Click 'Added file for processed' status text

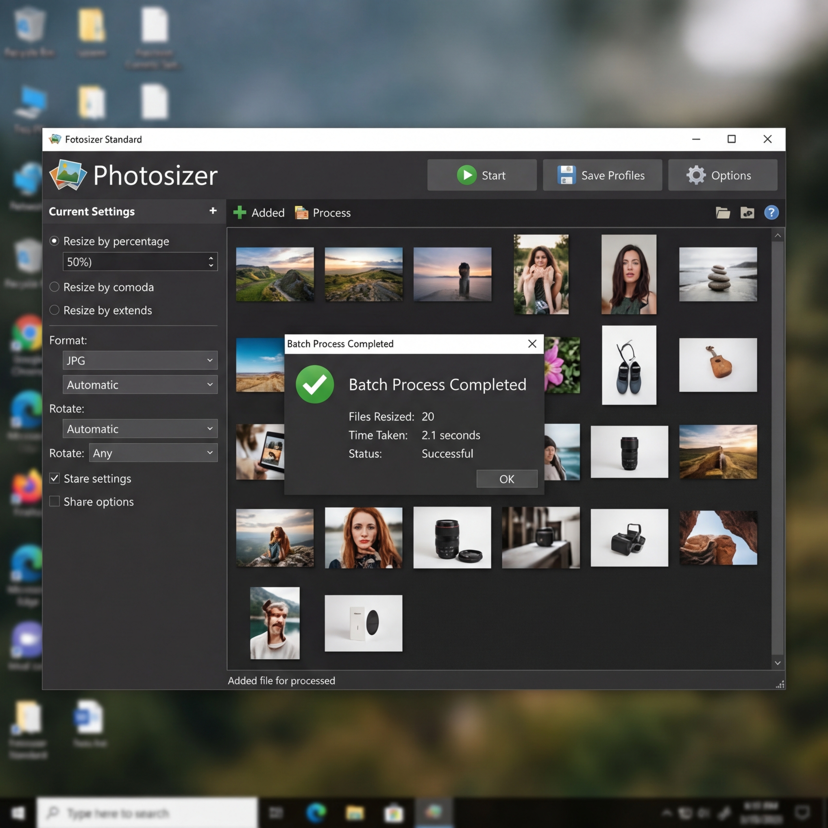(x=281, y=680)
